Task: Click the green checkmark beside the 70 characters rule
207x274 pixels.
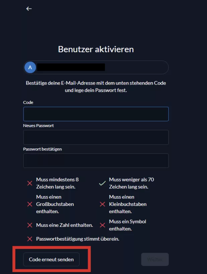Action: [102, 183]
